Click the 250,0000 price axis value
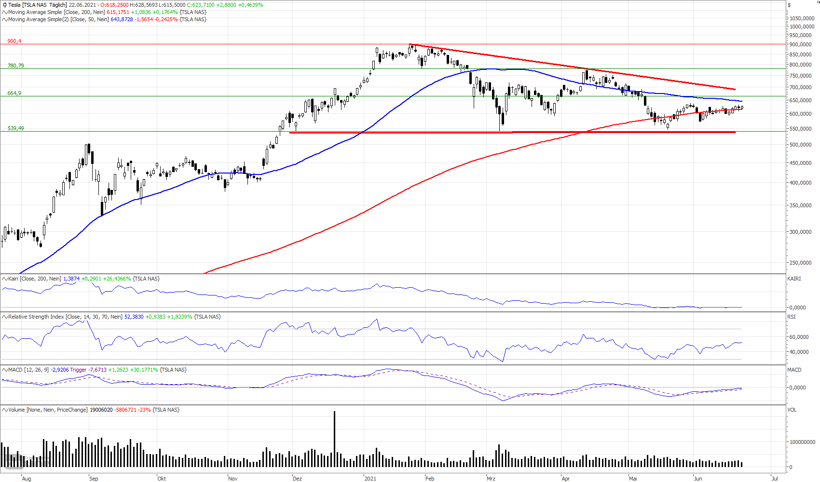 point(801,263)
